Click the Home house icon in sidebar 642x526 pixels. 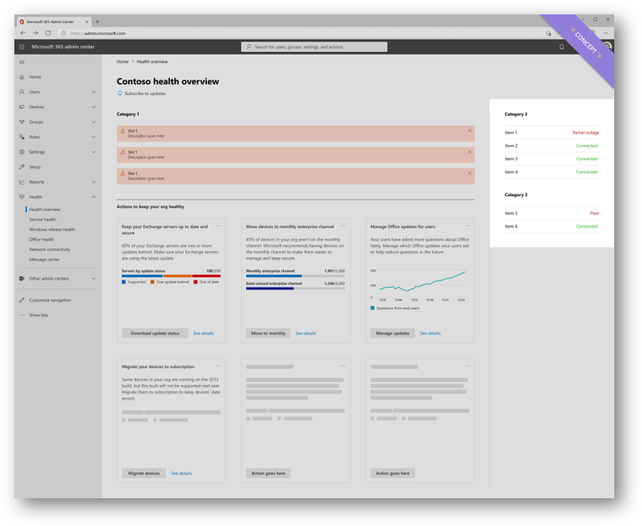pos(21,77)
